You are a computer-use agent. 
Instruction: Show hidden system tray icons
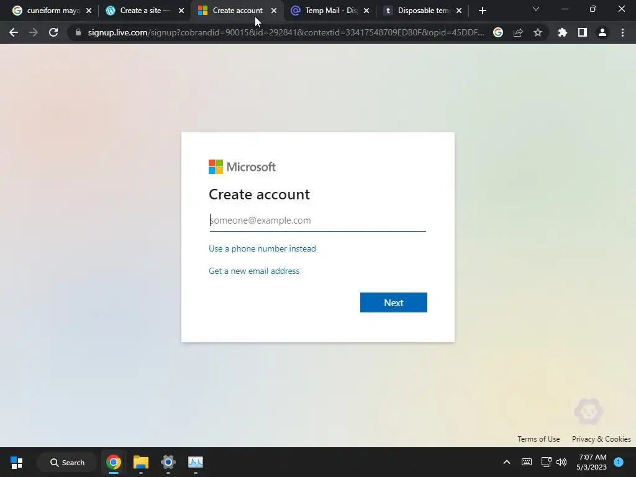[507, 462]
